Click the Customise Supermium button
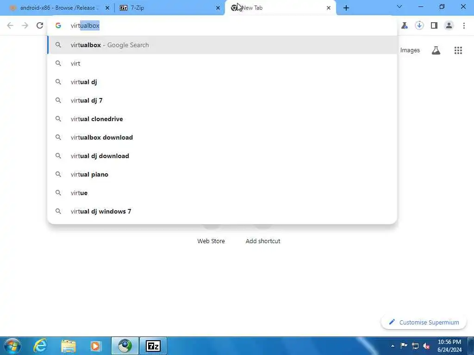Screen dimensions: 474x355 coord(424,322)
